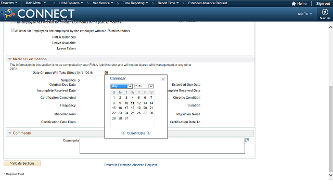Click the Date Change Will Take Effect field
333x187 pixels.
point(91,73)
